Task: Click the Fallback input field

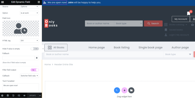Action: pos(18,58)
